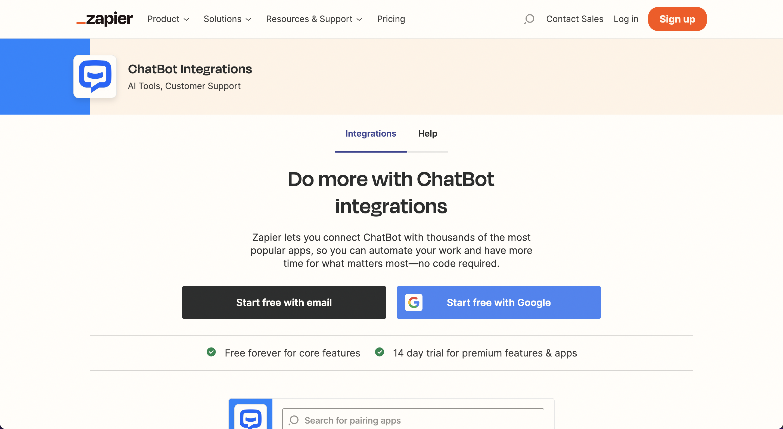Click the ChatBot Integrations heading
Viewport: 783px width, 429px height.
[x=190, y=69]
